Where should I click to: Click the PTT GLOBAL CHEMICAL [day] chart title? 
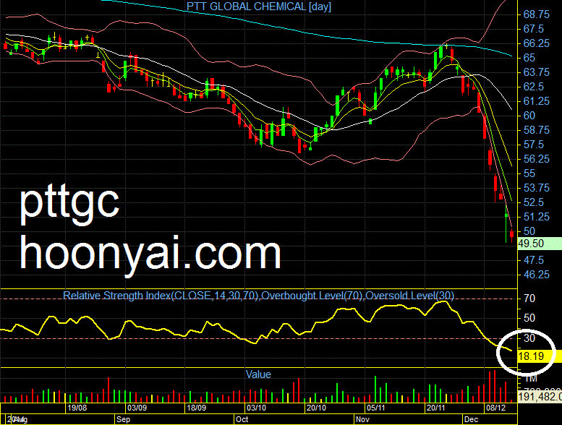coord(259,7)
